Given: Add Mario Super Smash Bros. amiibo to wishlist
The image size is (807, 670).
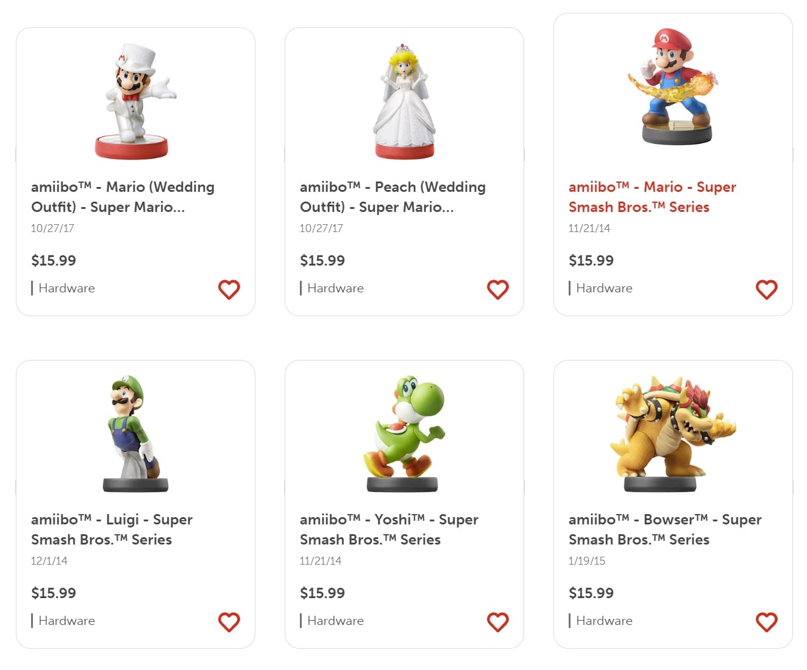Looking at the screenshot, I should coord(766,289).
